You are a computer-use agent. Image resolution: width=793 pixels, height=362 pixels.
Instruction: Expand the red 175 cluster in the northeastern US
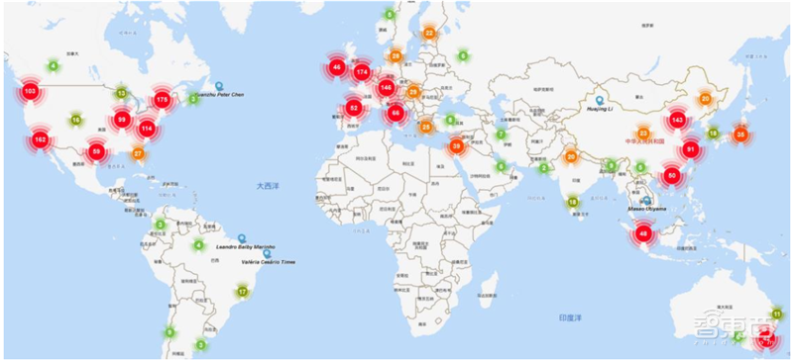tap(162, 99)
